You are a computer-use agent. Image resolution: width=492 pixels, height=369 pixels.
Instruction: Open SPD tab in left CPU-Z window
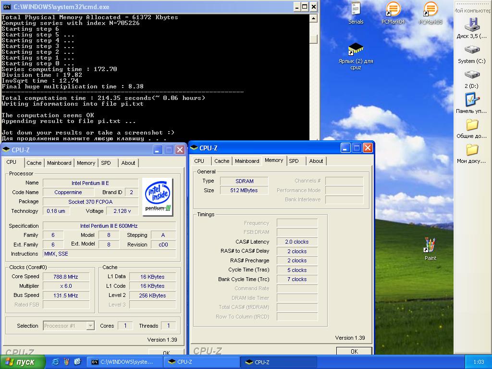[x=106, y=163]
